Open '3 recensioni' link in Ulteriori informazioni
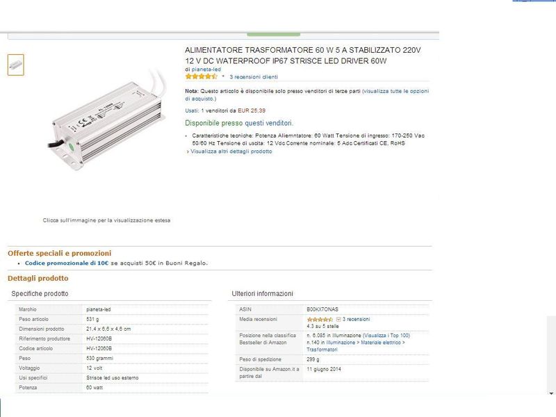This screenshot has height=417, width=556. click(x=356, y=319)
